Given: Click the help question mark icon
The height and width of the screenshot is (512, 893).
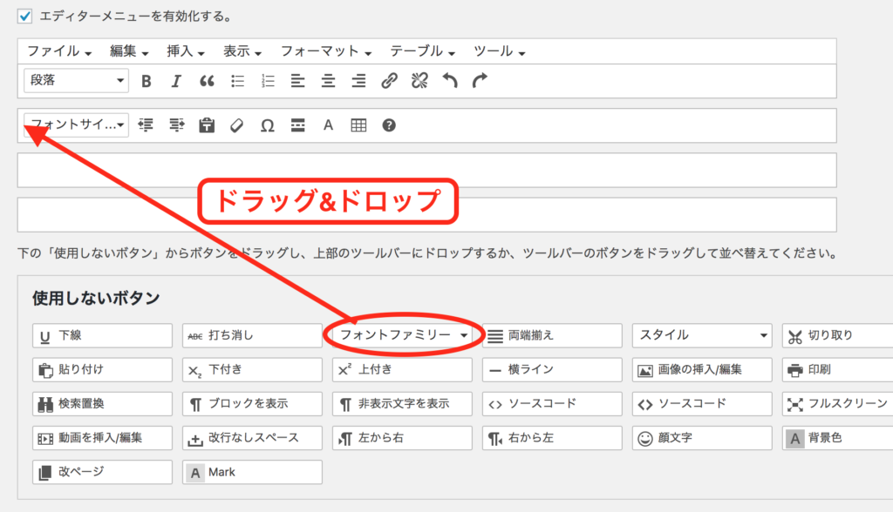Looking at the screenshot, I should point(389,125).
